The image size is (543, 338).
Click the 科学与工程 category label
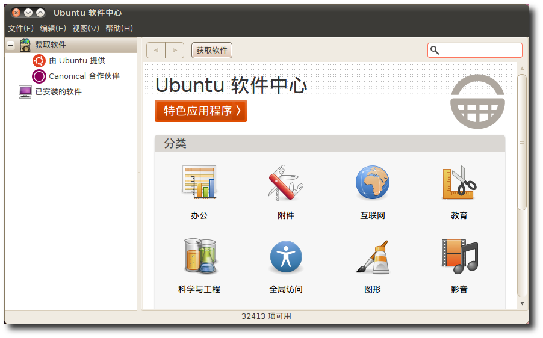[199, 289]
